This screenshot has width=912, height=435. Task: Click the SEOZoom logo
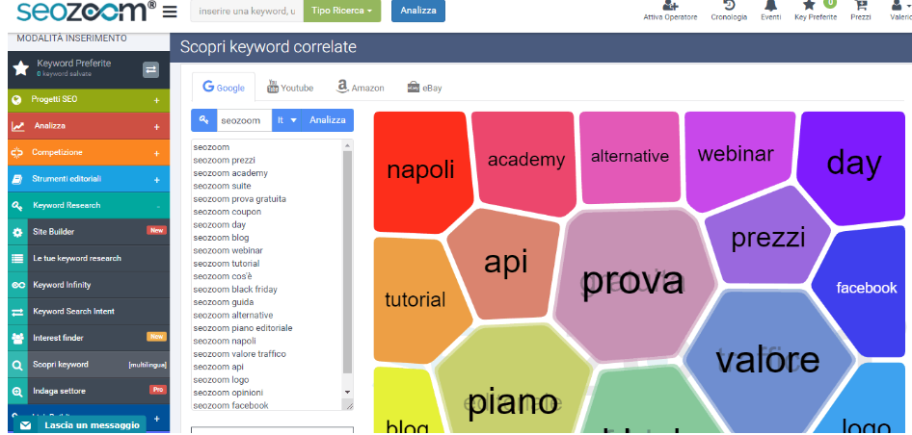coord(87,11)
